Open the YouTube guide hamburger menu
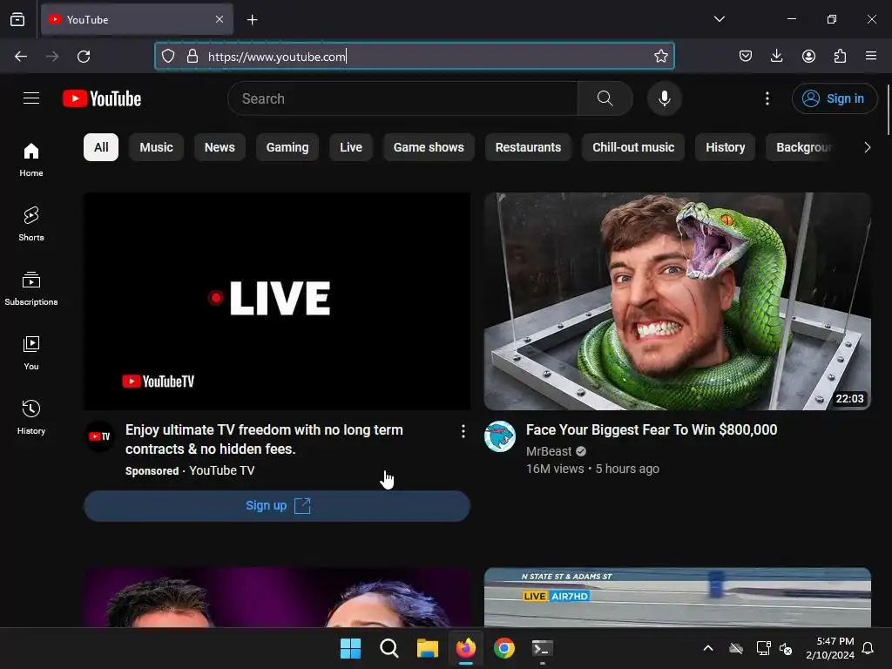Image resolution: width=892 pixels, height=669 pixels. tap(31, 98)
